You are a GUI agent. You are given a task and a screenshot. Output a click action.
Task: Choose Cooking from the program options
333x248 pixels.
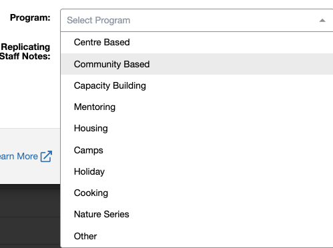point(197,193)
